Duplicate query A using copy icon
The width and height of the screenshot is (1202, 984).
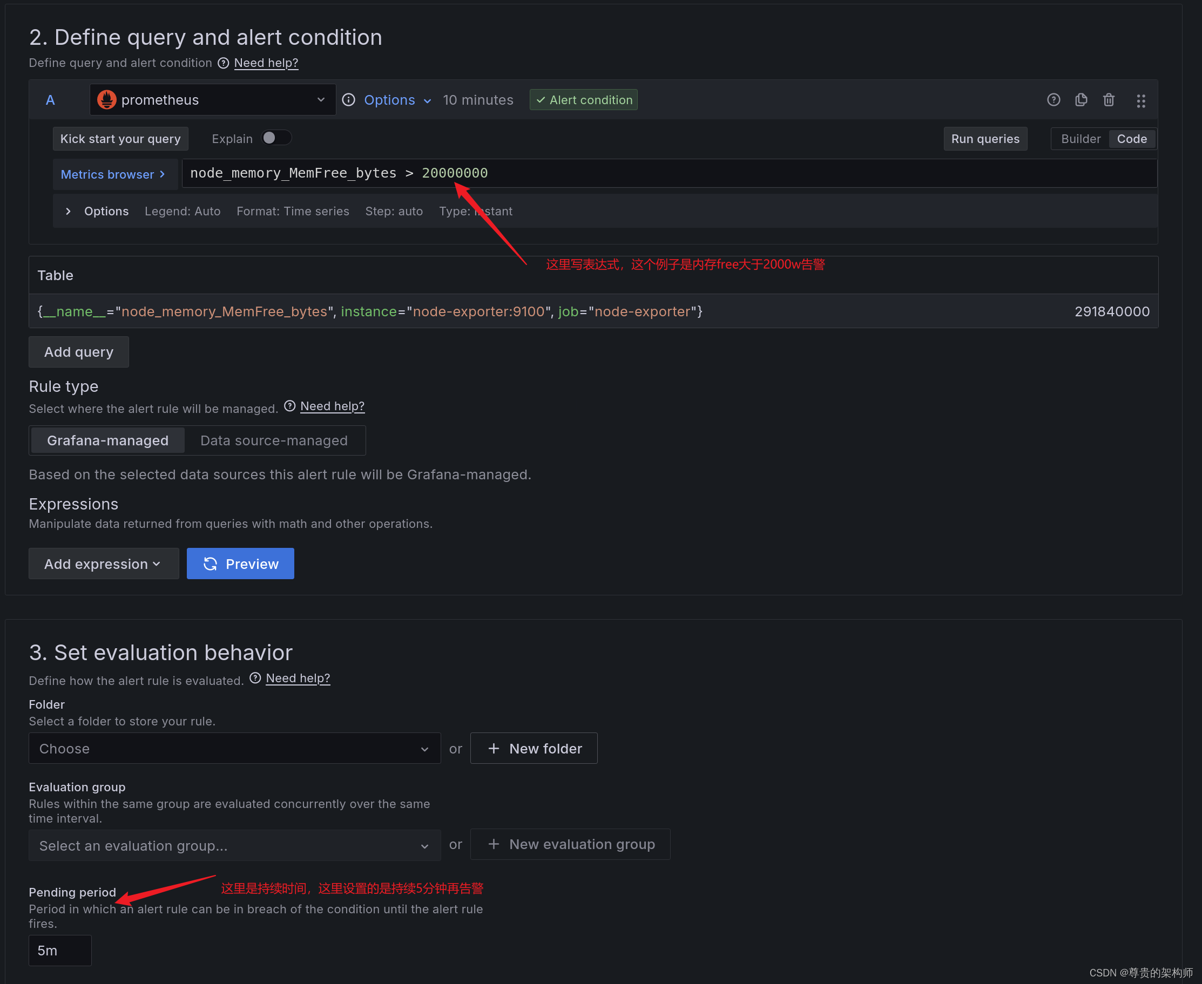(x=1081, y=99)
